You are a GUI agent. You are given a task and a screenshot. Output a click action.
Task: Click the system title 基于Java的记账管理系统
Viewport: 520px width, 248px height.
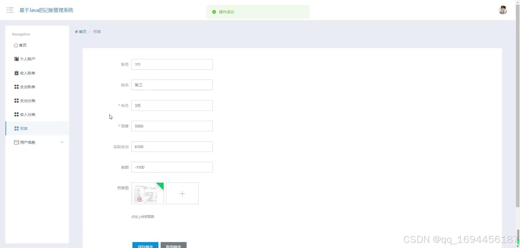[x=46, y=10]
